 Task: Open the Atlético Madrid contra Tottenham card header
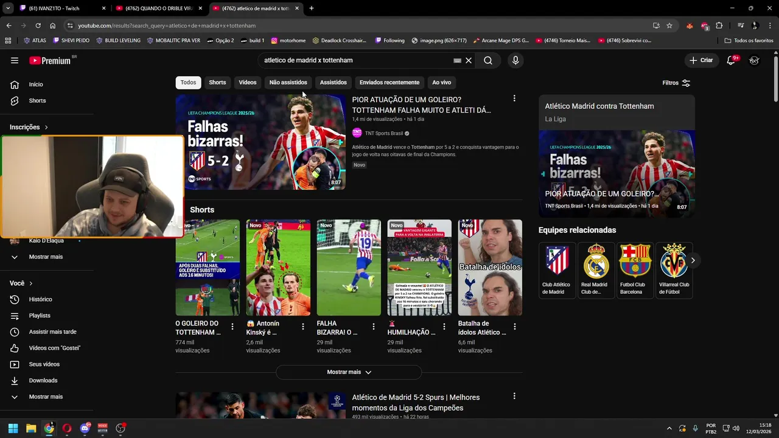click(617, 112)
